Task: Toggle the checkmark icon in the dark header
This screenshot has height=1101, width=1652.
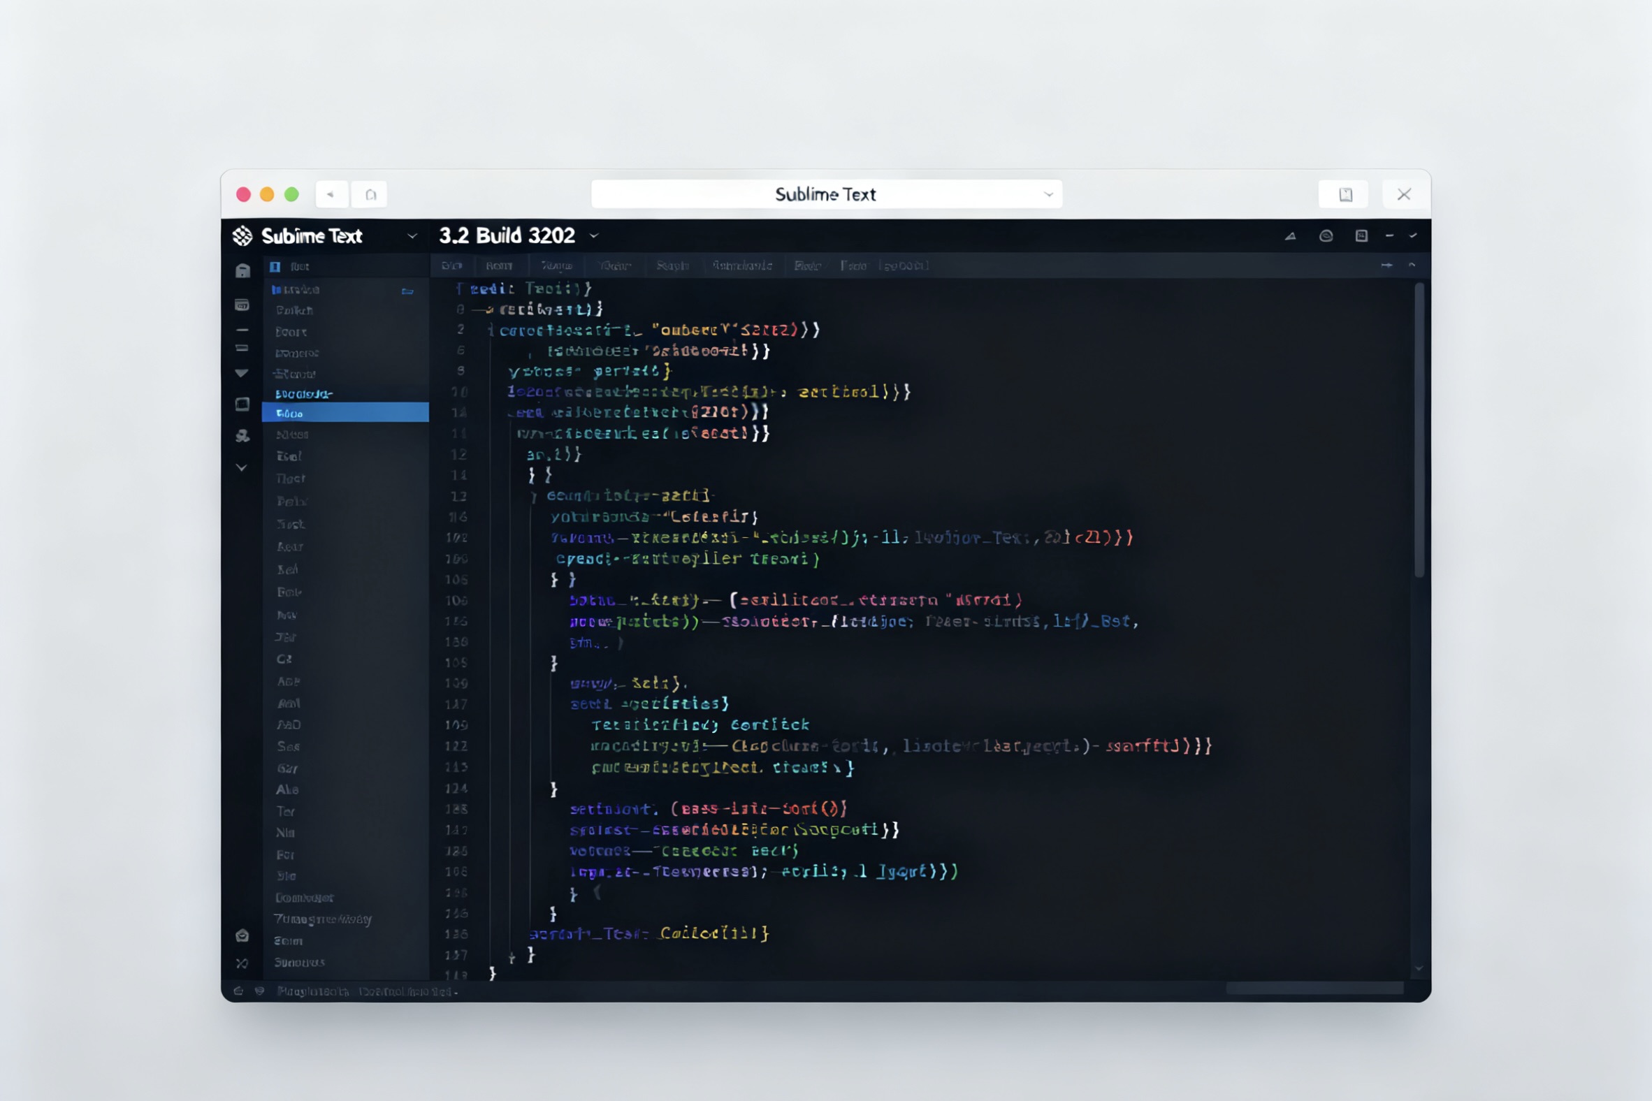Action: pos(1413,236)
